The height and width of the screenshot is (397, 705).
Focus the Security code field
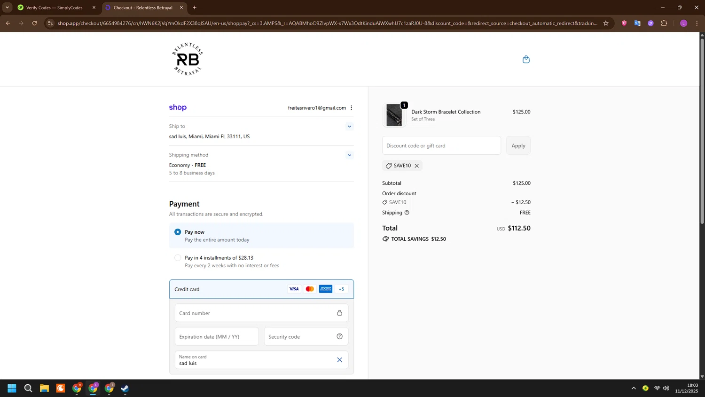click(306, 336)
